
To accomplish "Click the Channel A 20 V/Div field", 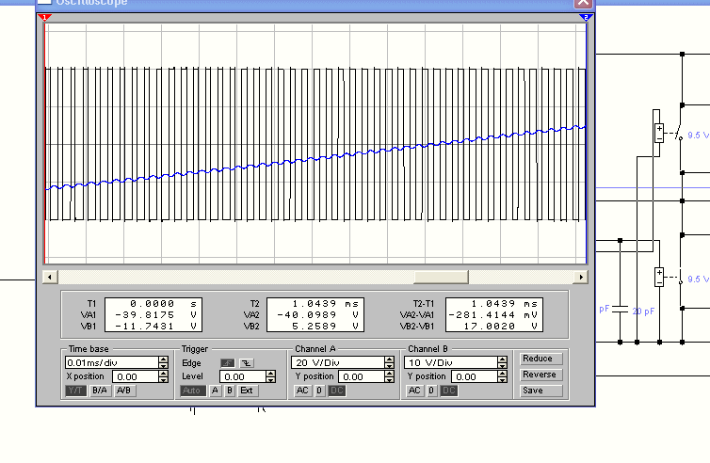I will point(338,362).
